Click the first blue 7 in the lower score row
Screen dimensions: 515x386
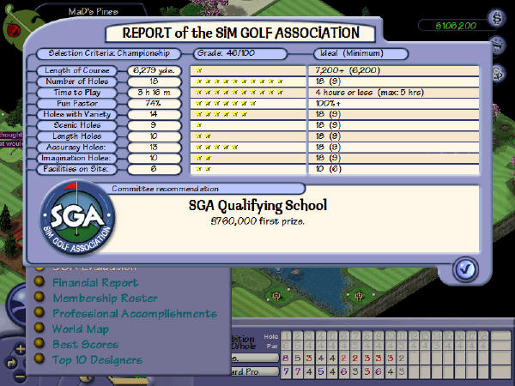286,372
